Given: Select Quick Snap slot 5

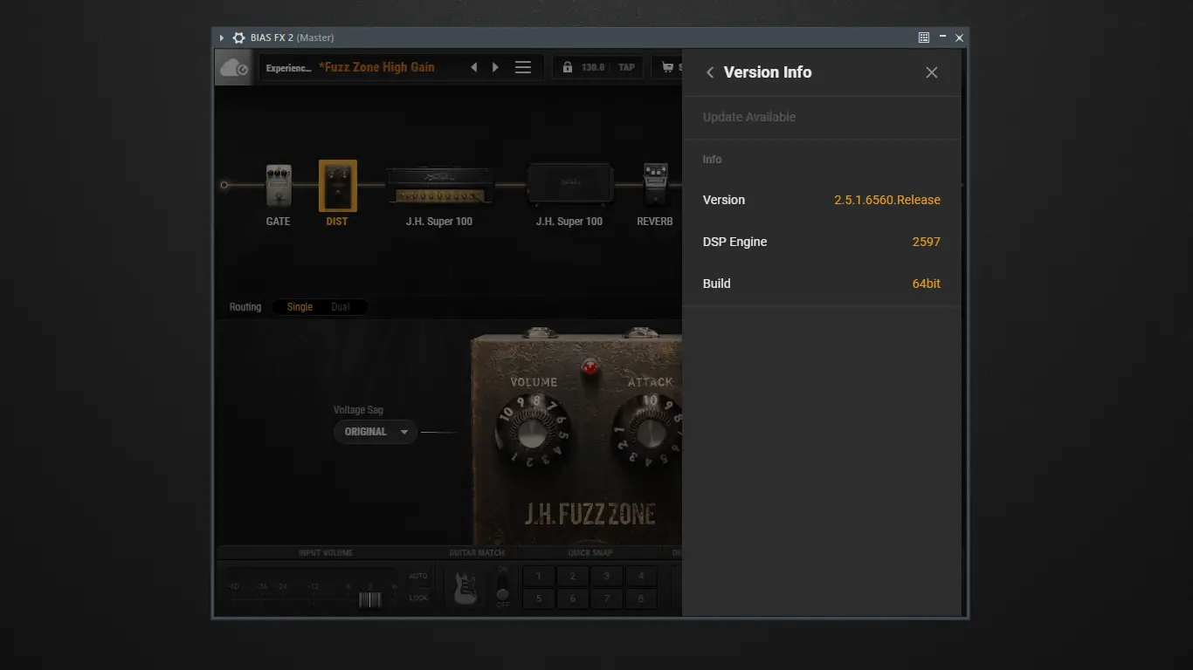Looking at the screenshot, I should (539, 598).
